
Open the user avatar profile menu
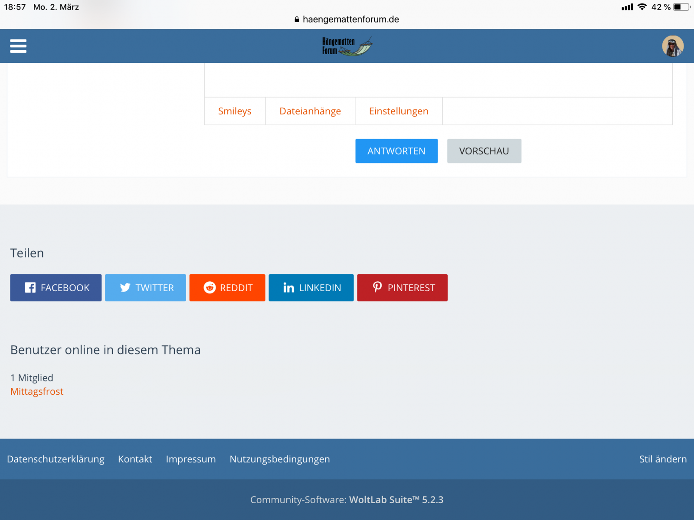tap(672, 46)
